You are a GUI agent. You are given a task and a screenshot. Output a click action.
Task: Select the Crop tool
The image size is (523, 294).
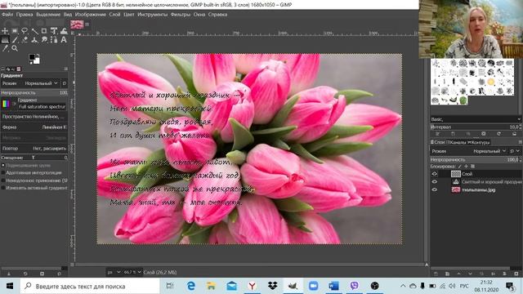tap(44, 31)
